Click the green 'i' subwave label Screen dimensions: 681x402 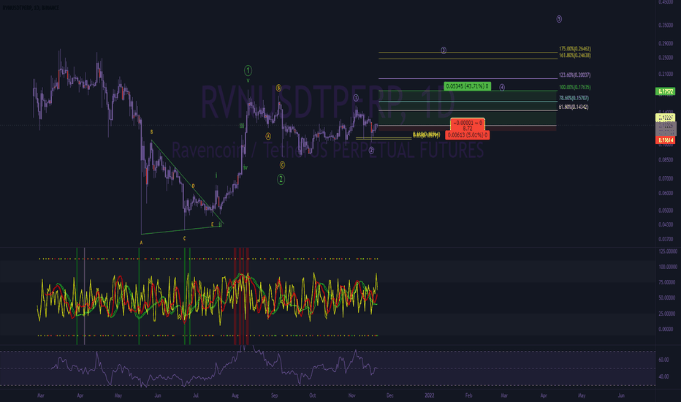coord(216,175)
